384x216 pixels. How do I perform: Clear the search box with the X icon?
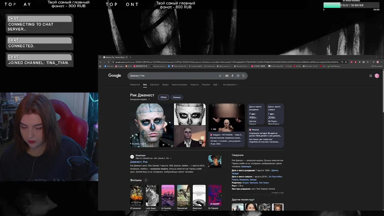coord(220,76)
